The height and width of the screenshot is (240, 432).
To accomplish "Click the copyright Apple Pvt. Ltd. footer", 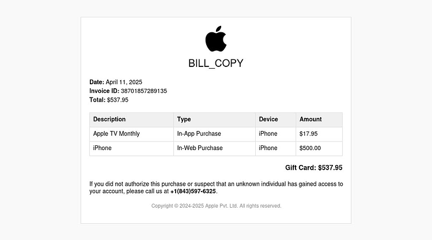I will 216,206.
